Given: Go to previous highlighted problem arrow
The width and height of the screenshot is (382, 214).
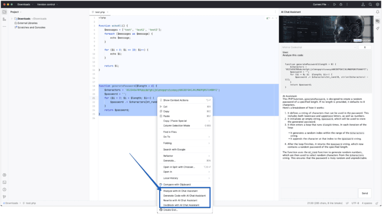Looking at the screenshot, I should point(273,18).
